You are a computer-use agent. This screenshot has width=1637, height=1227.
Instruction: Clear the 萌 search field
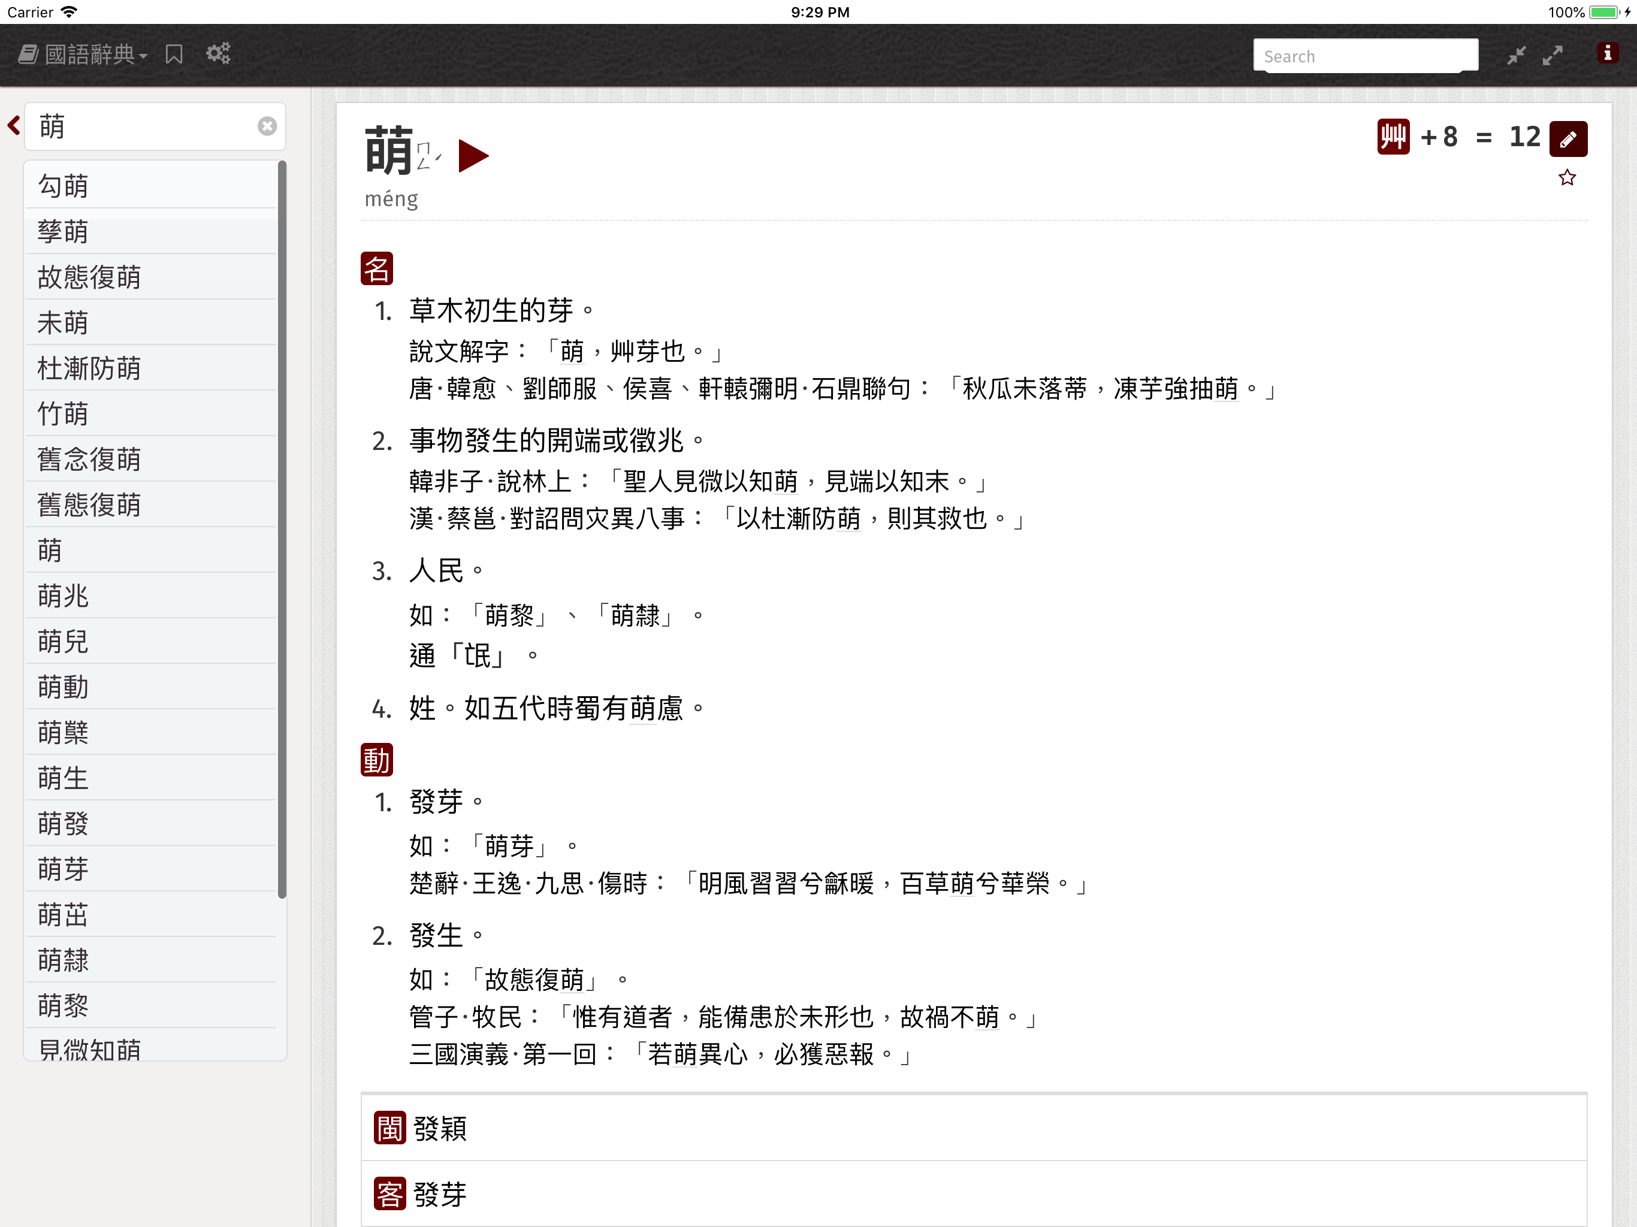click(267, 126)
